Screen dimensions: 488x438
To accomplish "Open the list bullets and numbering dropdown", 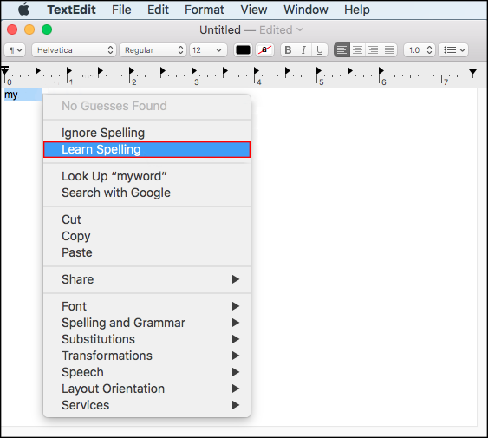I will tap(453, 49).
